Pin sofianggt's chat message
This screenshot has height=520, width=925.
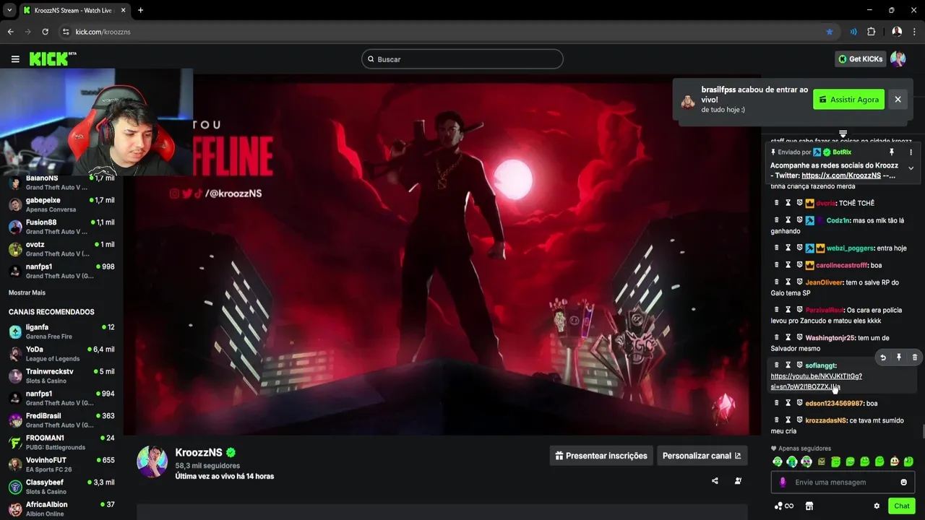tap(899, 357)
